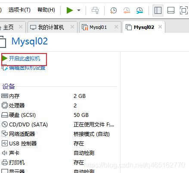Click the send Ctrl+Alt+Del toolbar icon
The image size is (189, 173).
(95, 10)
